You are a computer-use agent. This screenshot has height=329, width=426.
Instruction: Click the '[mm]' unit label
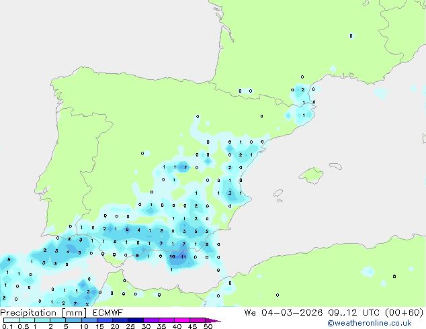(x=75, y=313)
